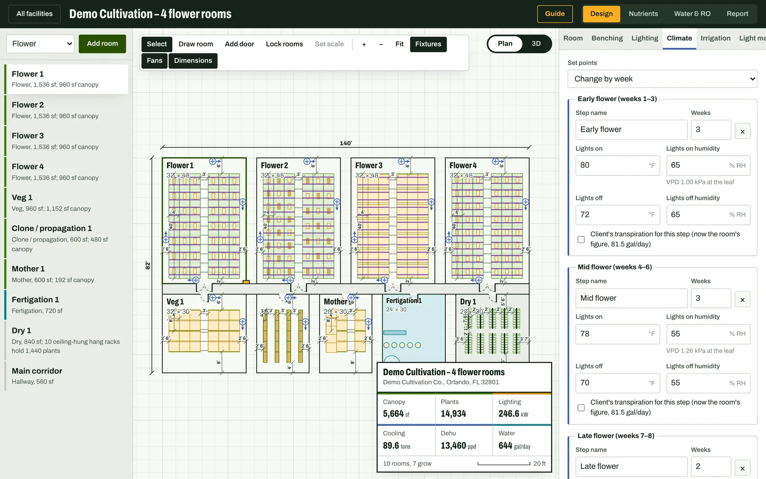
Task: Check Early flower client's transpiration checkbox
Action: (581, 239)
